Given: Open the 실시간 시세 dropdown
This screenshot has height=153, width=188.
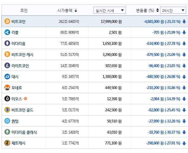Looking at the screenshot, I should tap(110, 10).
